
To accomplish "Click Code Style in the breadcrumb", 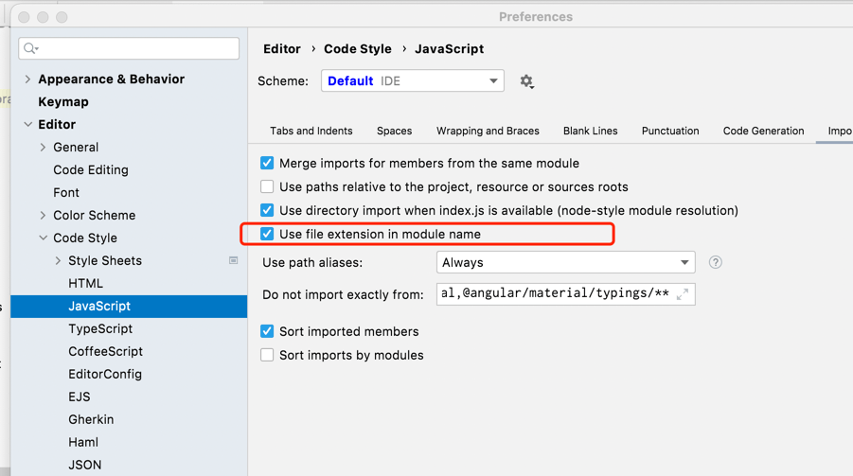I will [x=358, y=49].
